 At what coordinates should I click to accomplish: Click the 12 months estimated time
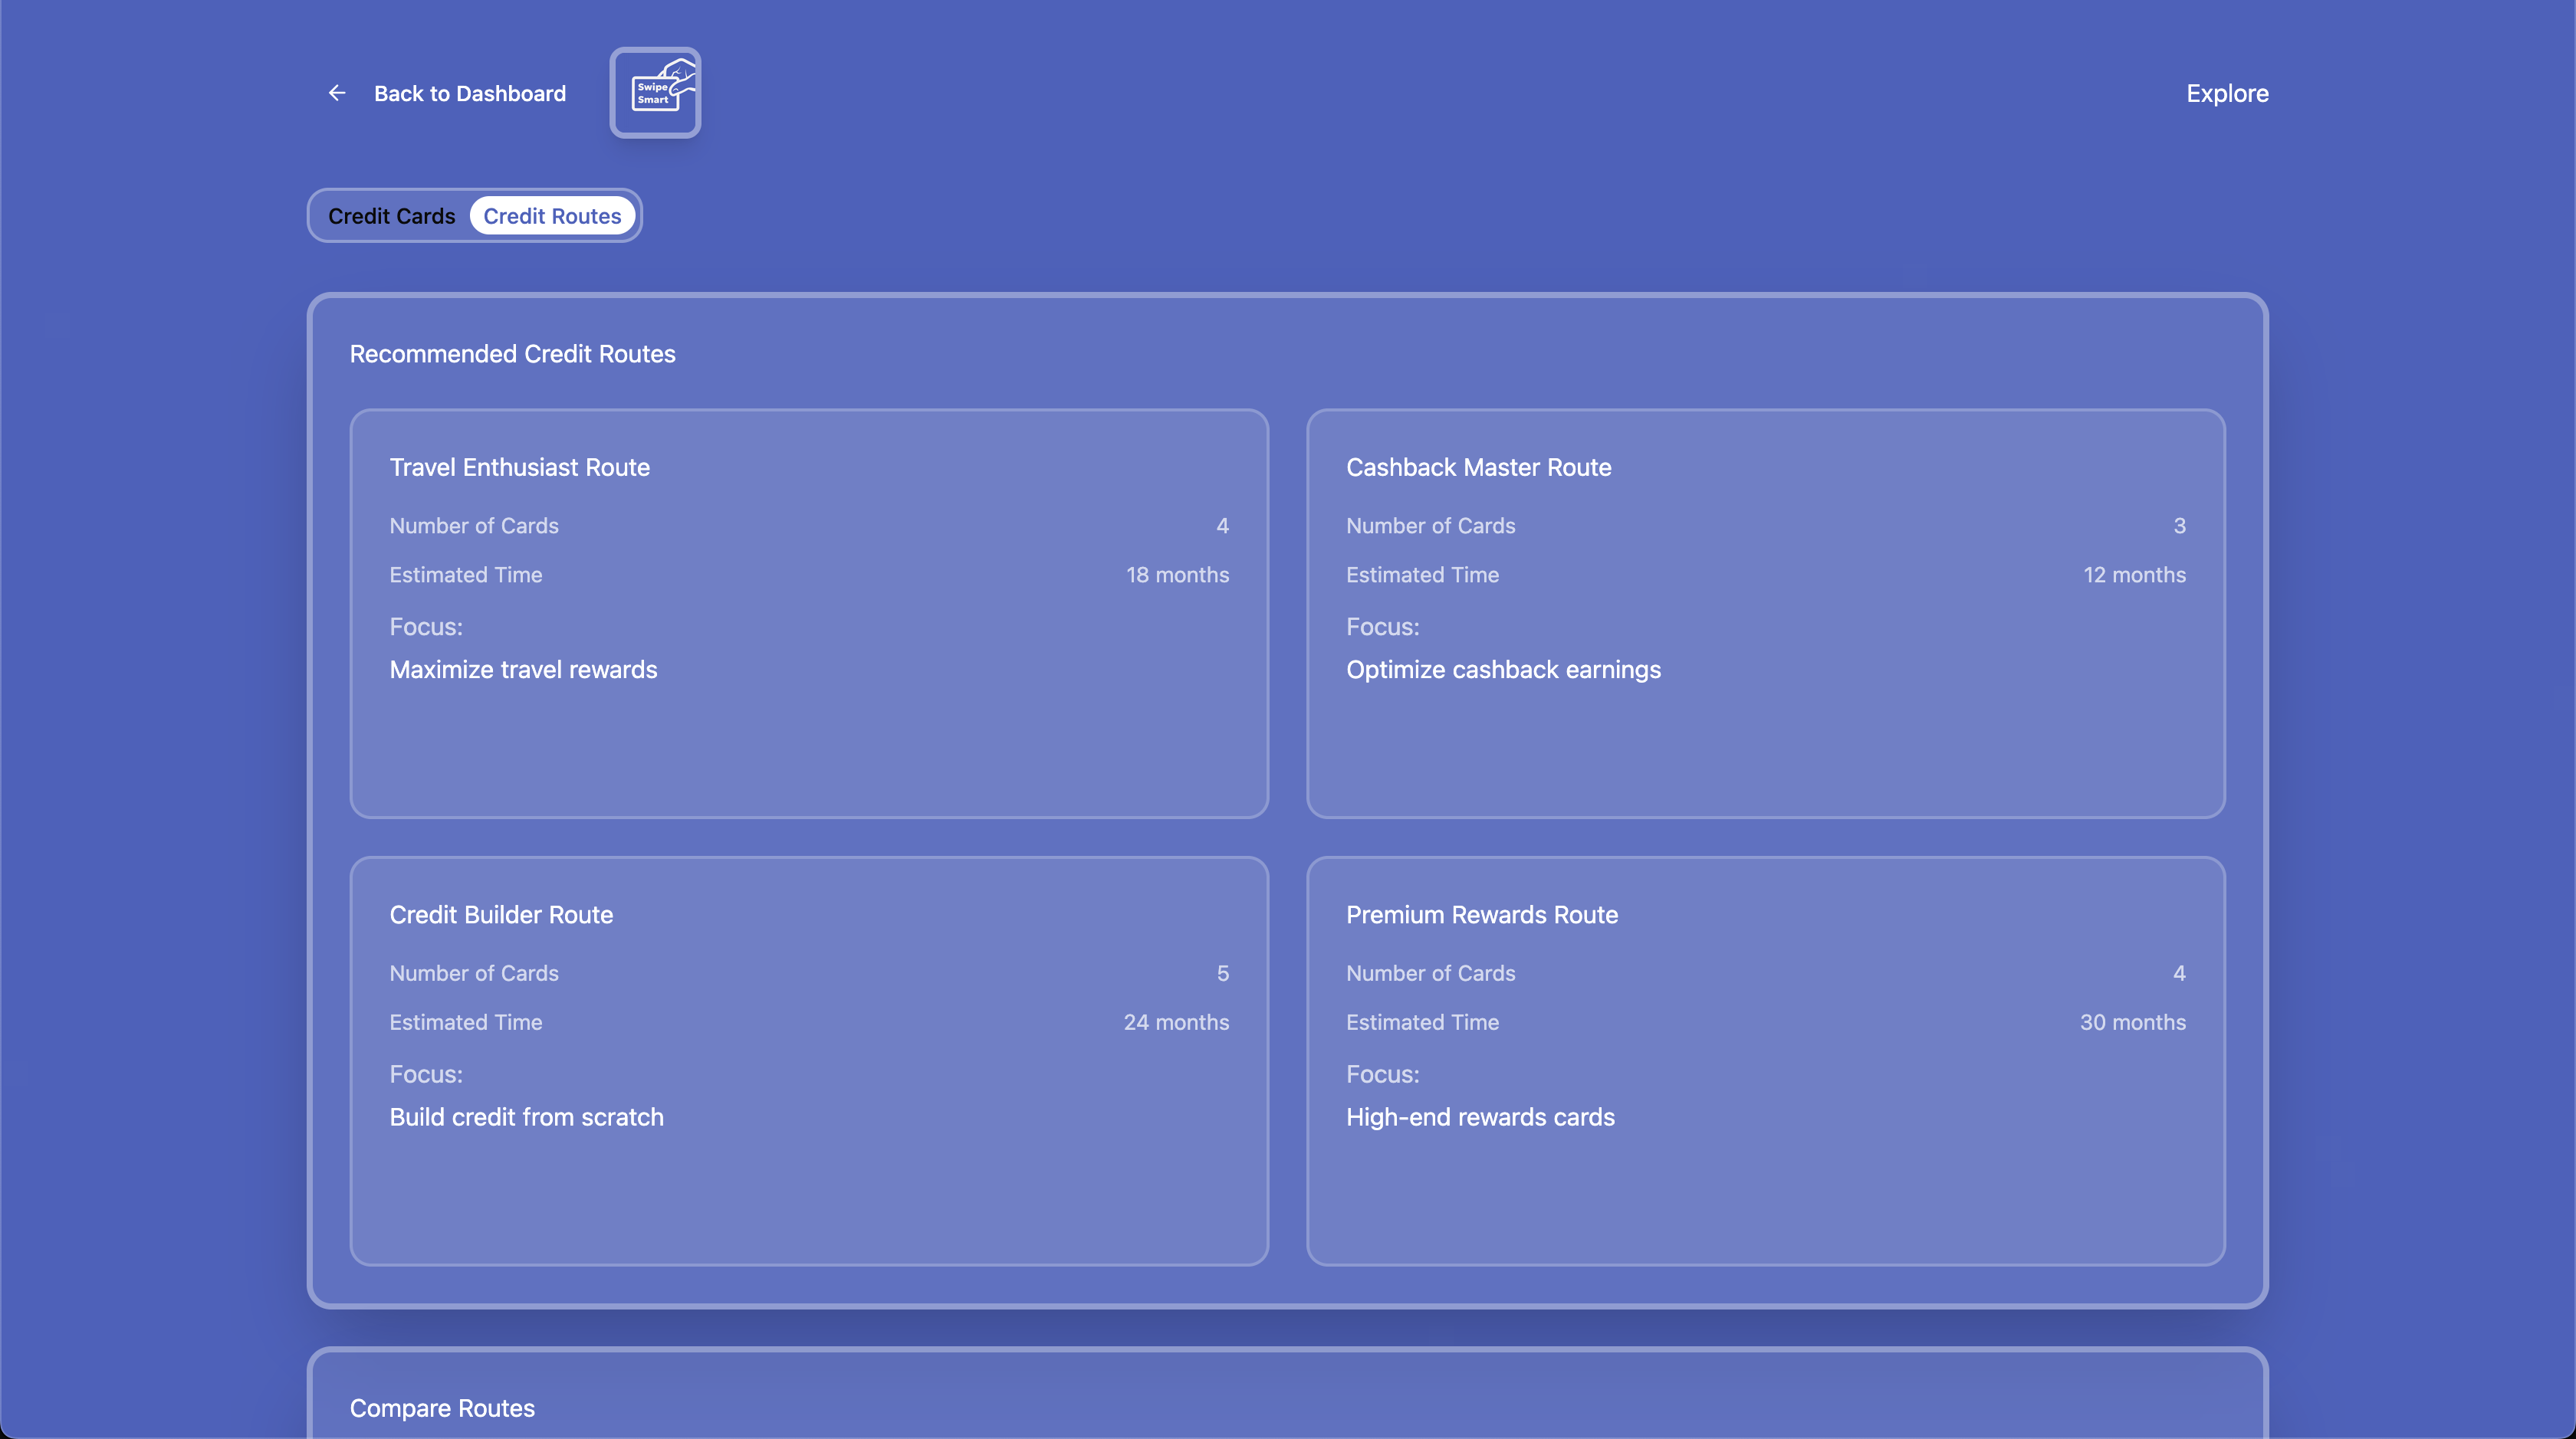pos(2134,575)
